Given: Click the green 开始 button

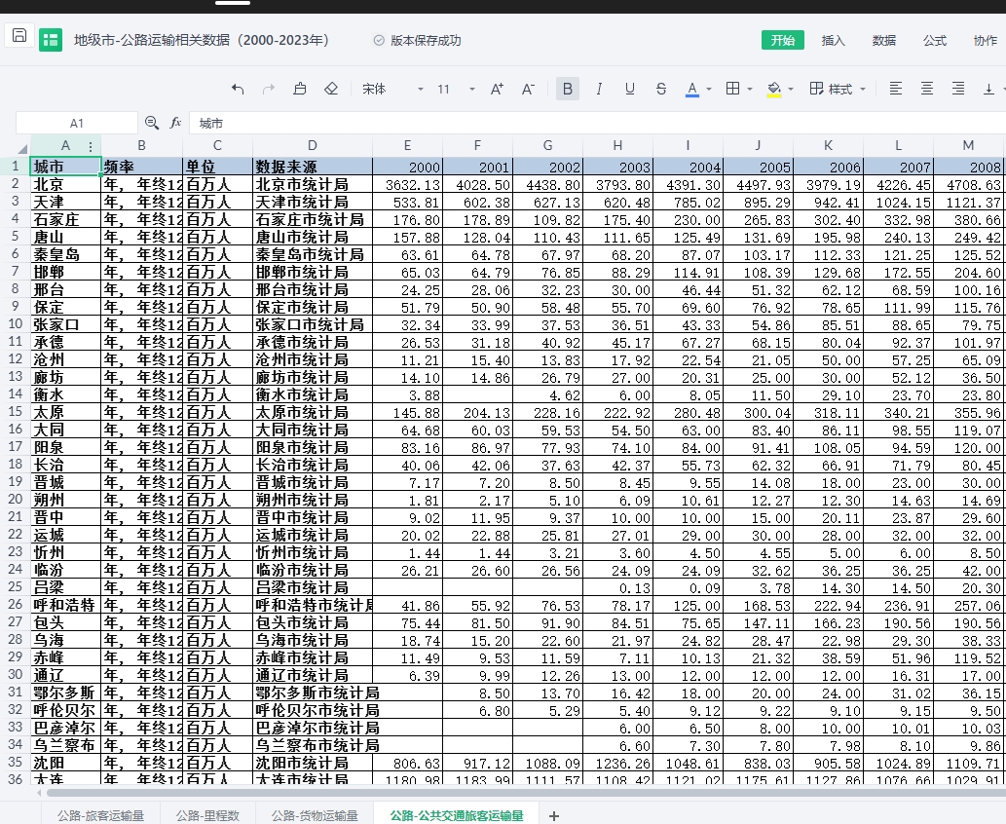Looking at the screenshot, I should [x=782, y=40].
